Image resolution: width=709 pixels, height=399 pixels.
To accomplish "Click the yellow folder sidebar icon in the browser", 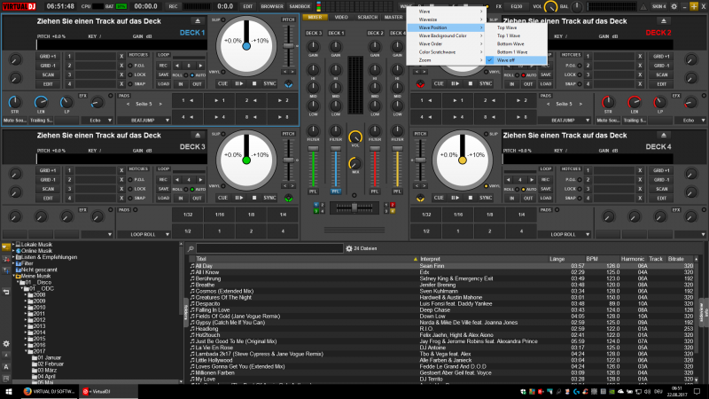I will pos(6,247).
